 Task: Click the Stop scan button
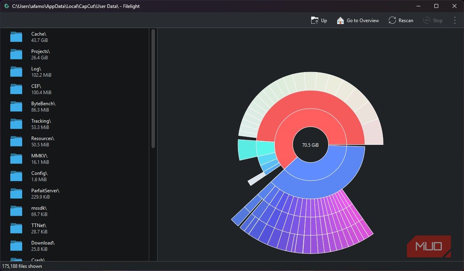[x=433, y=21]
